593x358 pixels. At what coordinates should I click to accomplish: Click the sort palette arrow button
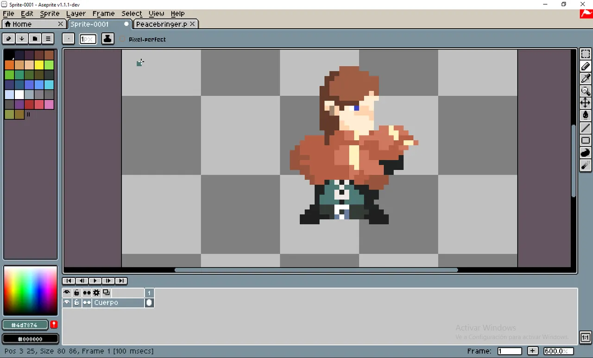(x=22, y=38)
